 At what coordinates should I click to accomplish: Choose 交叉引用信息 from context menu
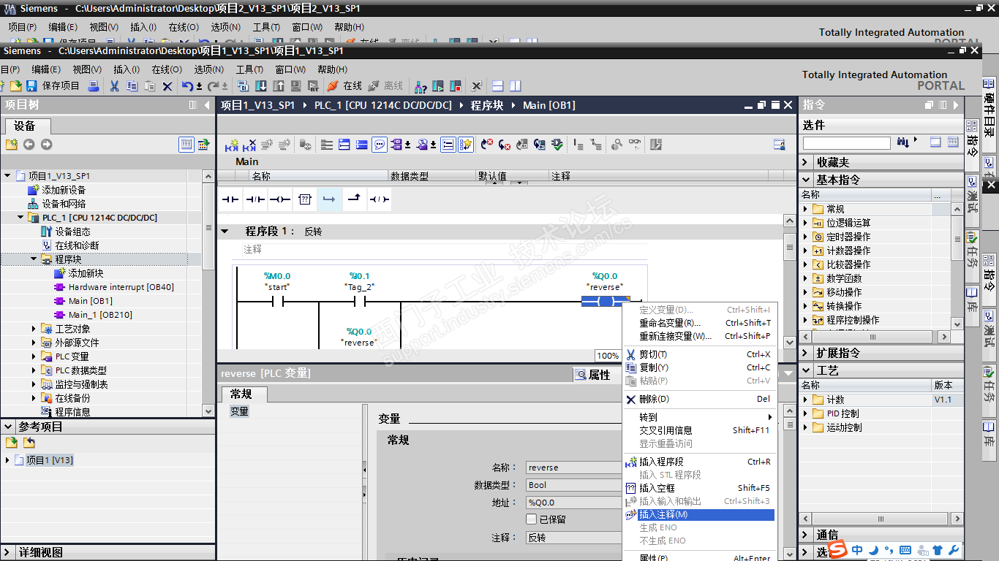coord(698,430)
